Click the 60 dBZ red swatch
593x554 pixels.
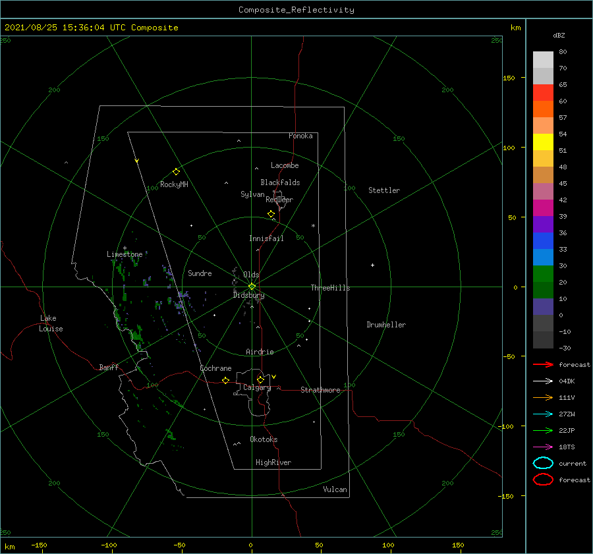pos(543,93)
